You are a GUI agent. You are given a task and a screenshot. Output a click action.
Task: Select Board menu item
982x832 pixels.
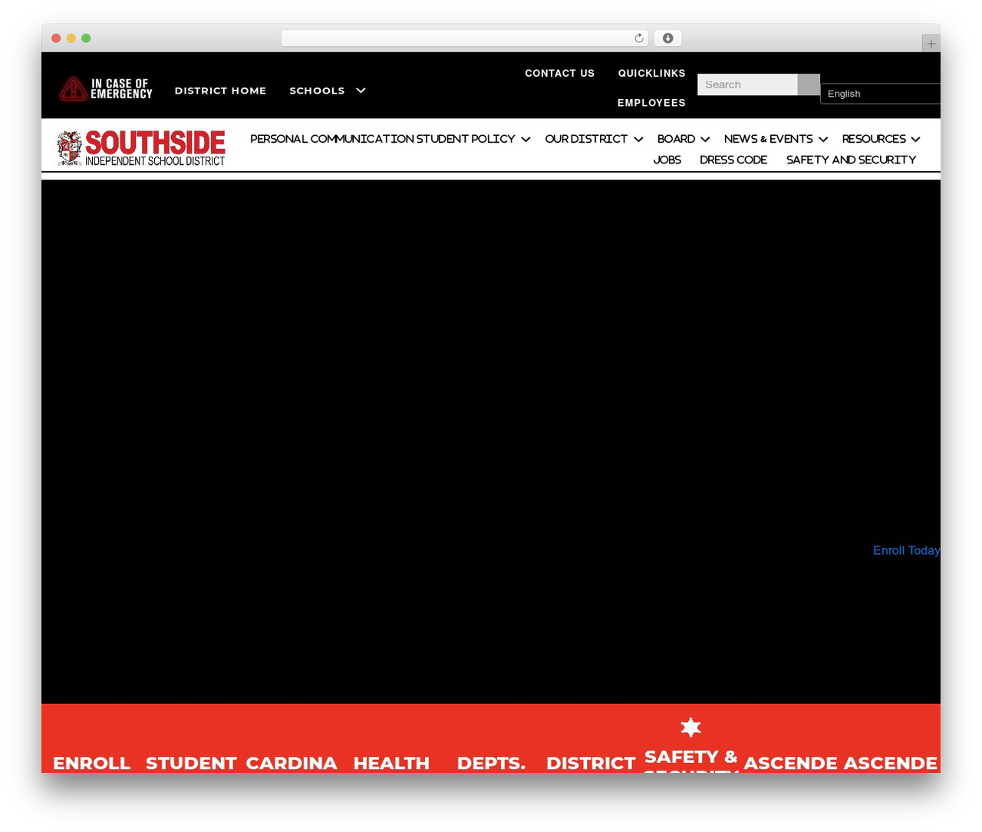click(x=676, y=139)
